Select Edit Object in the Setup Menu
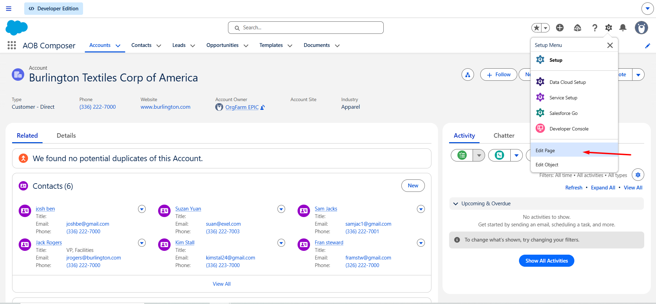This screenshot has width=656, height=304. 574,165
